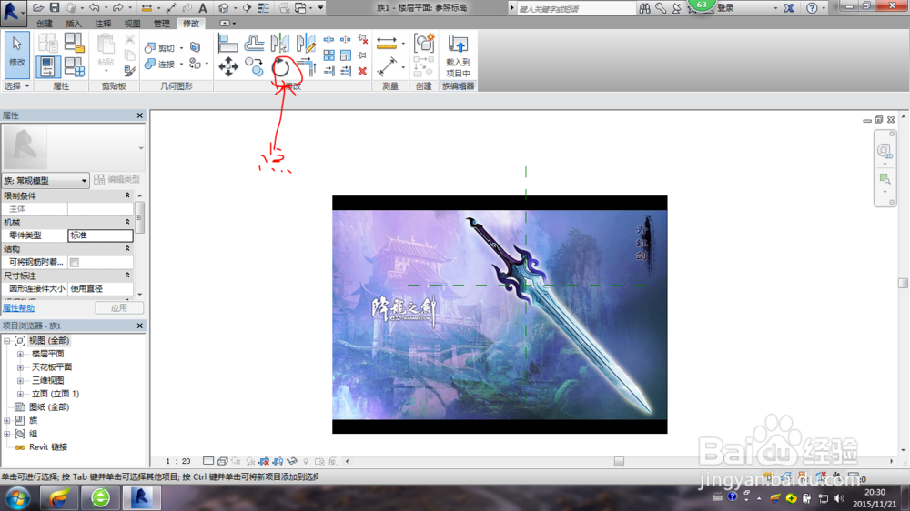Open the family type selector dropdown

[45, 180]
